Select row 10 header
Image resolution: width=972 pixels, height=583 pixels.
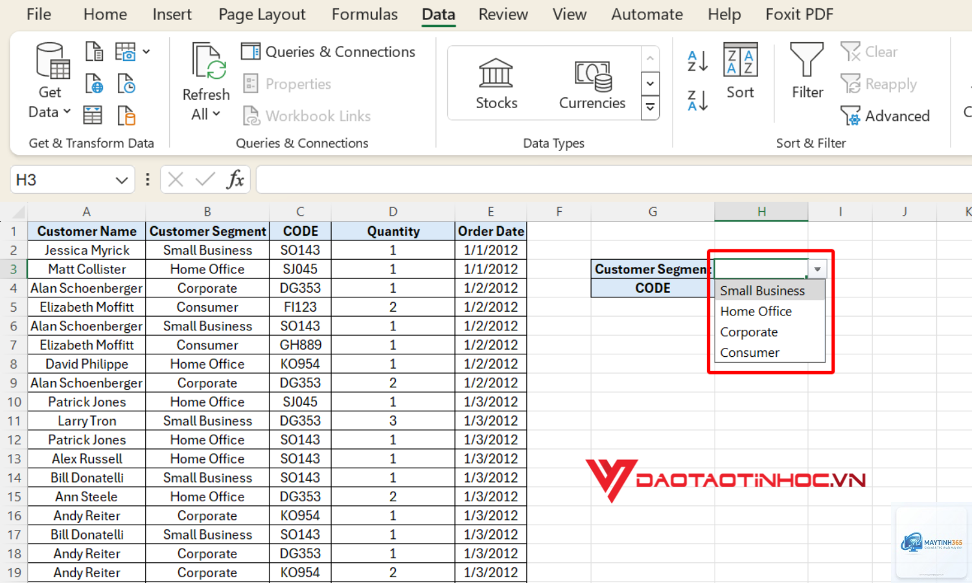(14, 402)
